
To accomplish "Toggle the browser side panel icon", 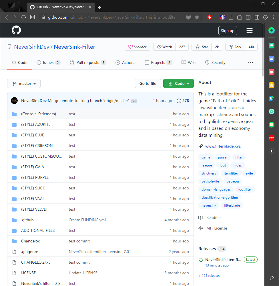I will [x=257, y=17].
